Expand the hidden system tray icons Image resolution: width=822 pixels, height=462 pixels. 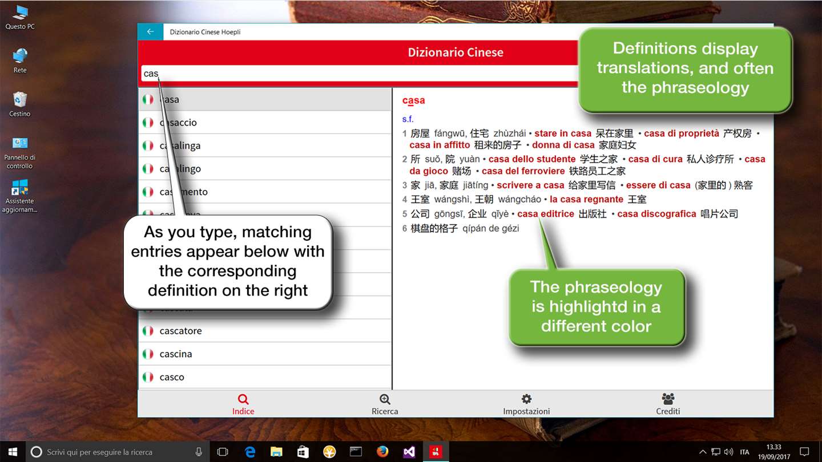click(x=702, y=452)
